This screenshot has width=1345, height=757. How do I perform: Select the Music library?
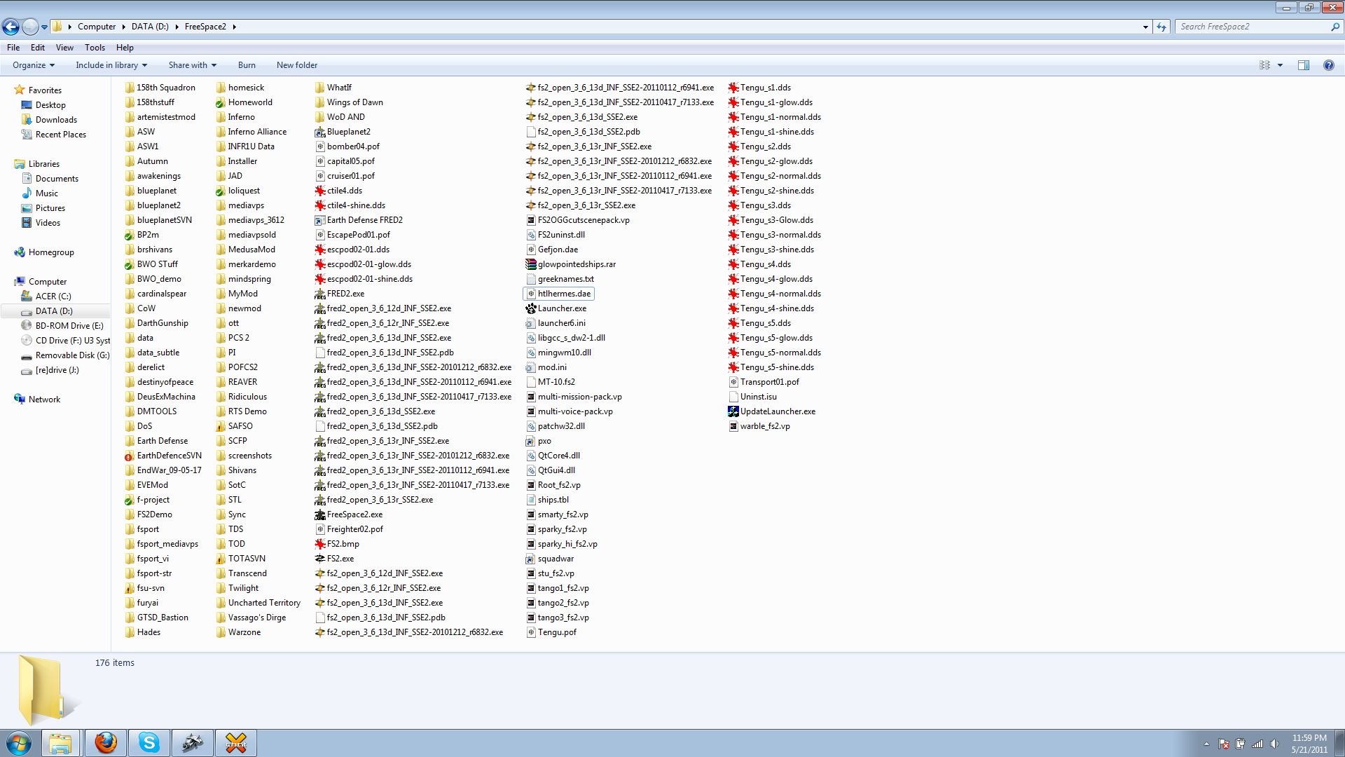click(x=46, y=193)
